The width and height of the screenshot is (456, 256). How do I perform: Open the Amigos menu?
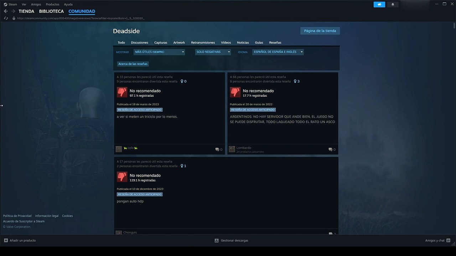point(36,4)
